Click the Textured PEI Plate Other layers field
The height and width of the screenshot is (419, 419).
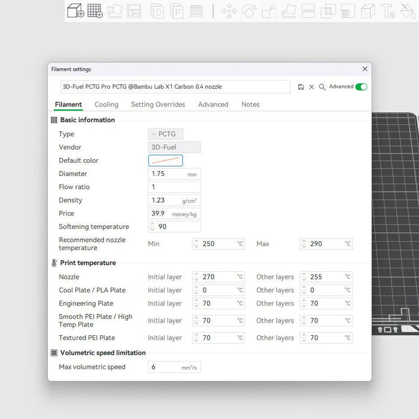pyautogui.click(x=326, y=338)
